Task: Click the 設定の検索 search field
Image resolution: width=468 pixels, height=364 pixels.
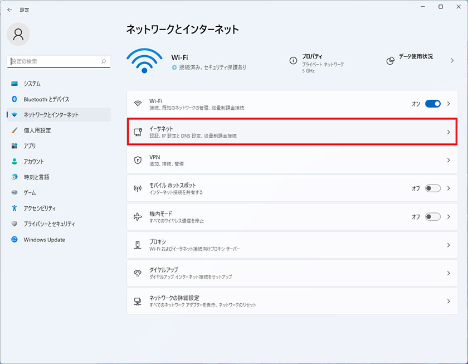Action: point(55,61)
